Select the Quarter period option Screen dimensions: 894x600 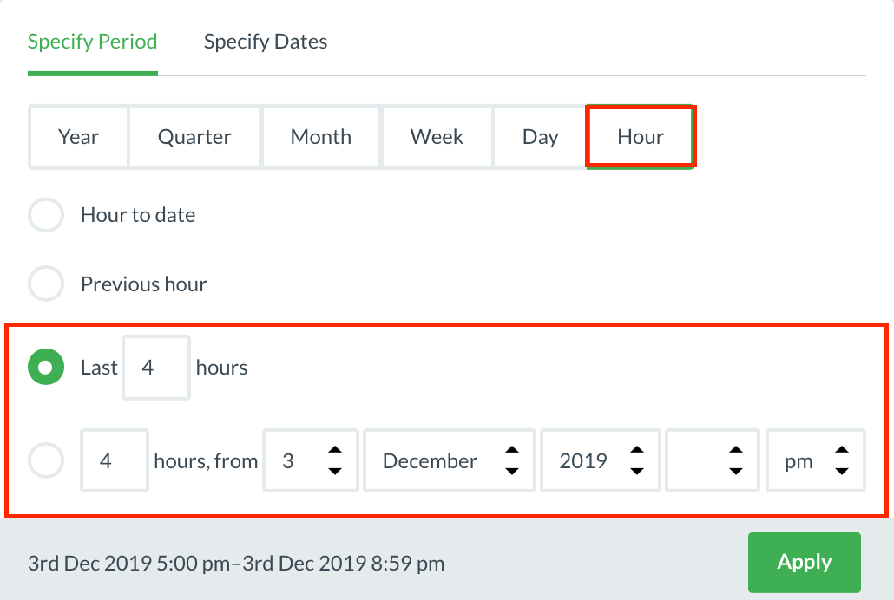point(194,136)
